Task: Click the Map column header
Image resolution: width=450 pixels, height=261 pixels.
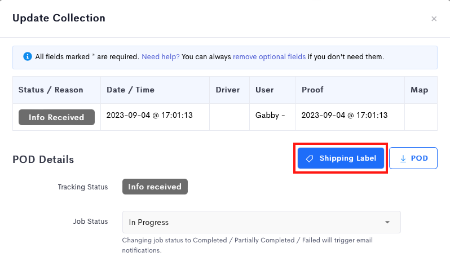Action: 420,90
